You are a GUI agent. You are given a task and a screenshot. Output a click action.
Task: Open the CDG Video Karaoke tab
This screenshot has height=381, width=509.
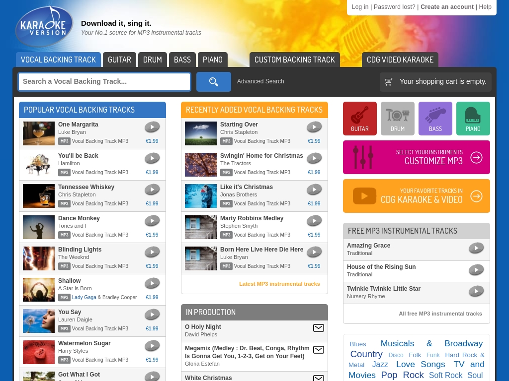tap(400, 60)
